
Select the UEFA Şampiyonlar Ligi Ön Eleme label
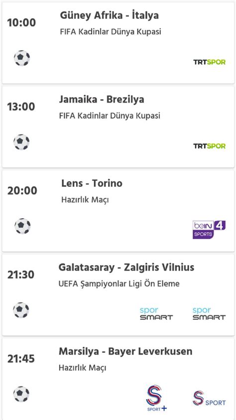click(119, 284)
